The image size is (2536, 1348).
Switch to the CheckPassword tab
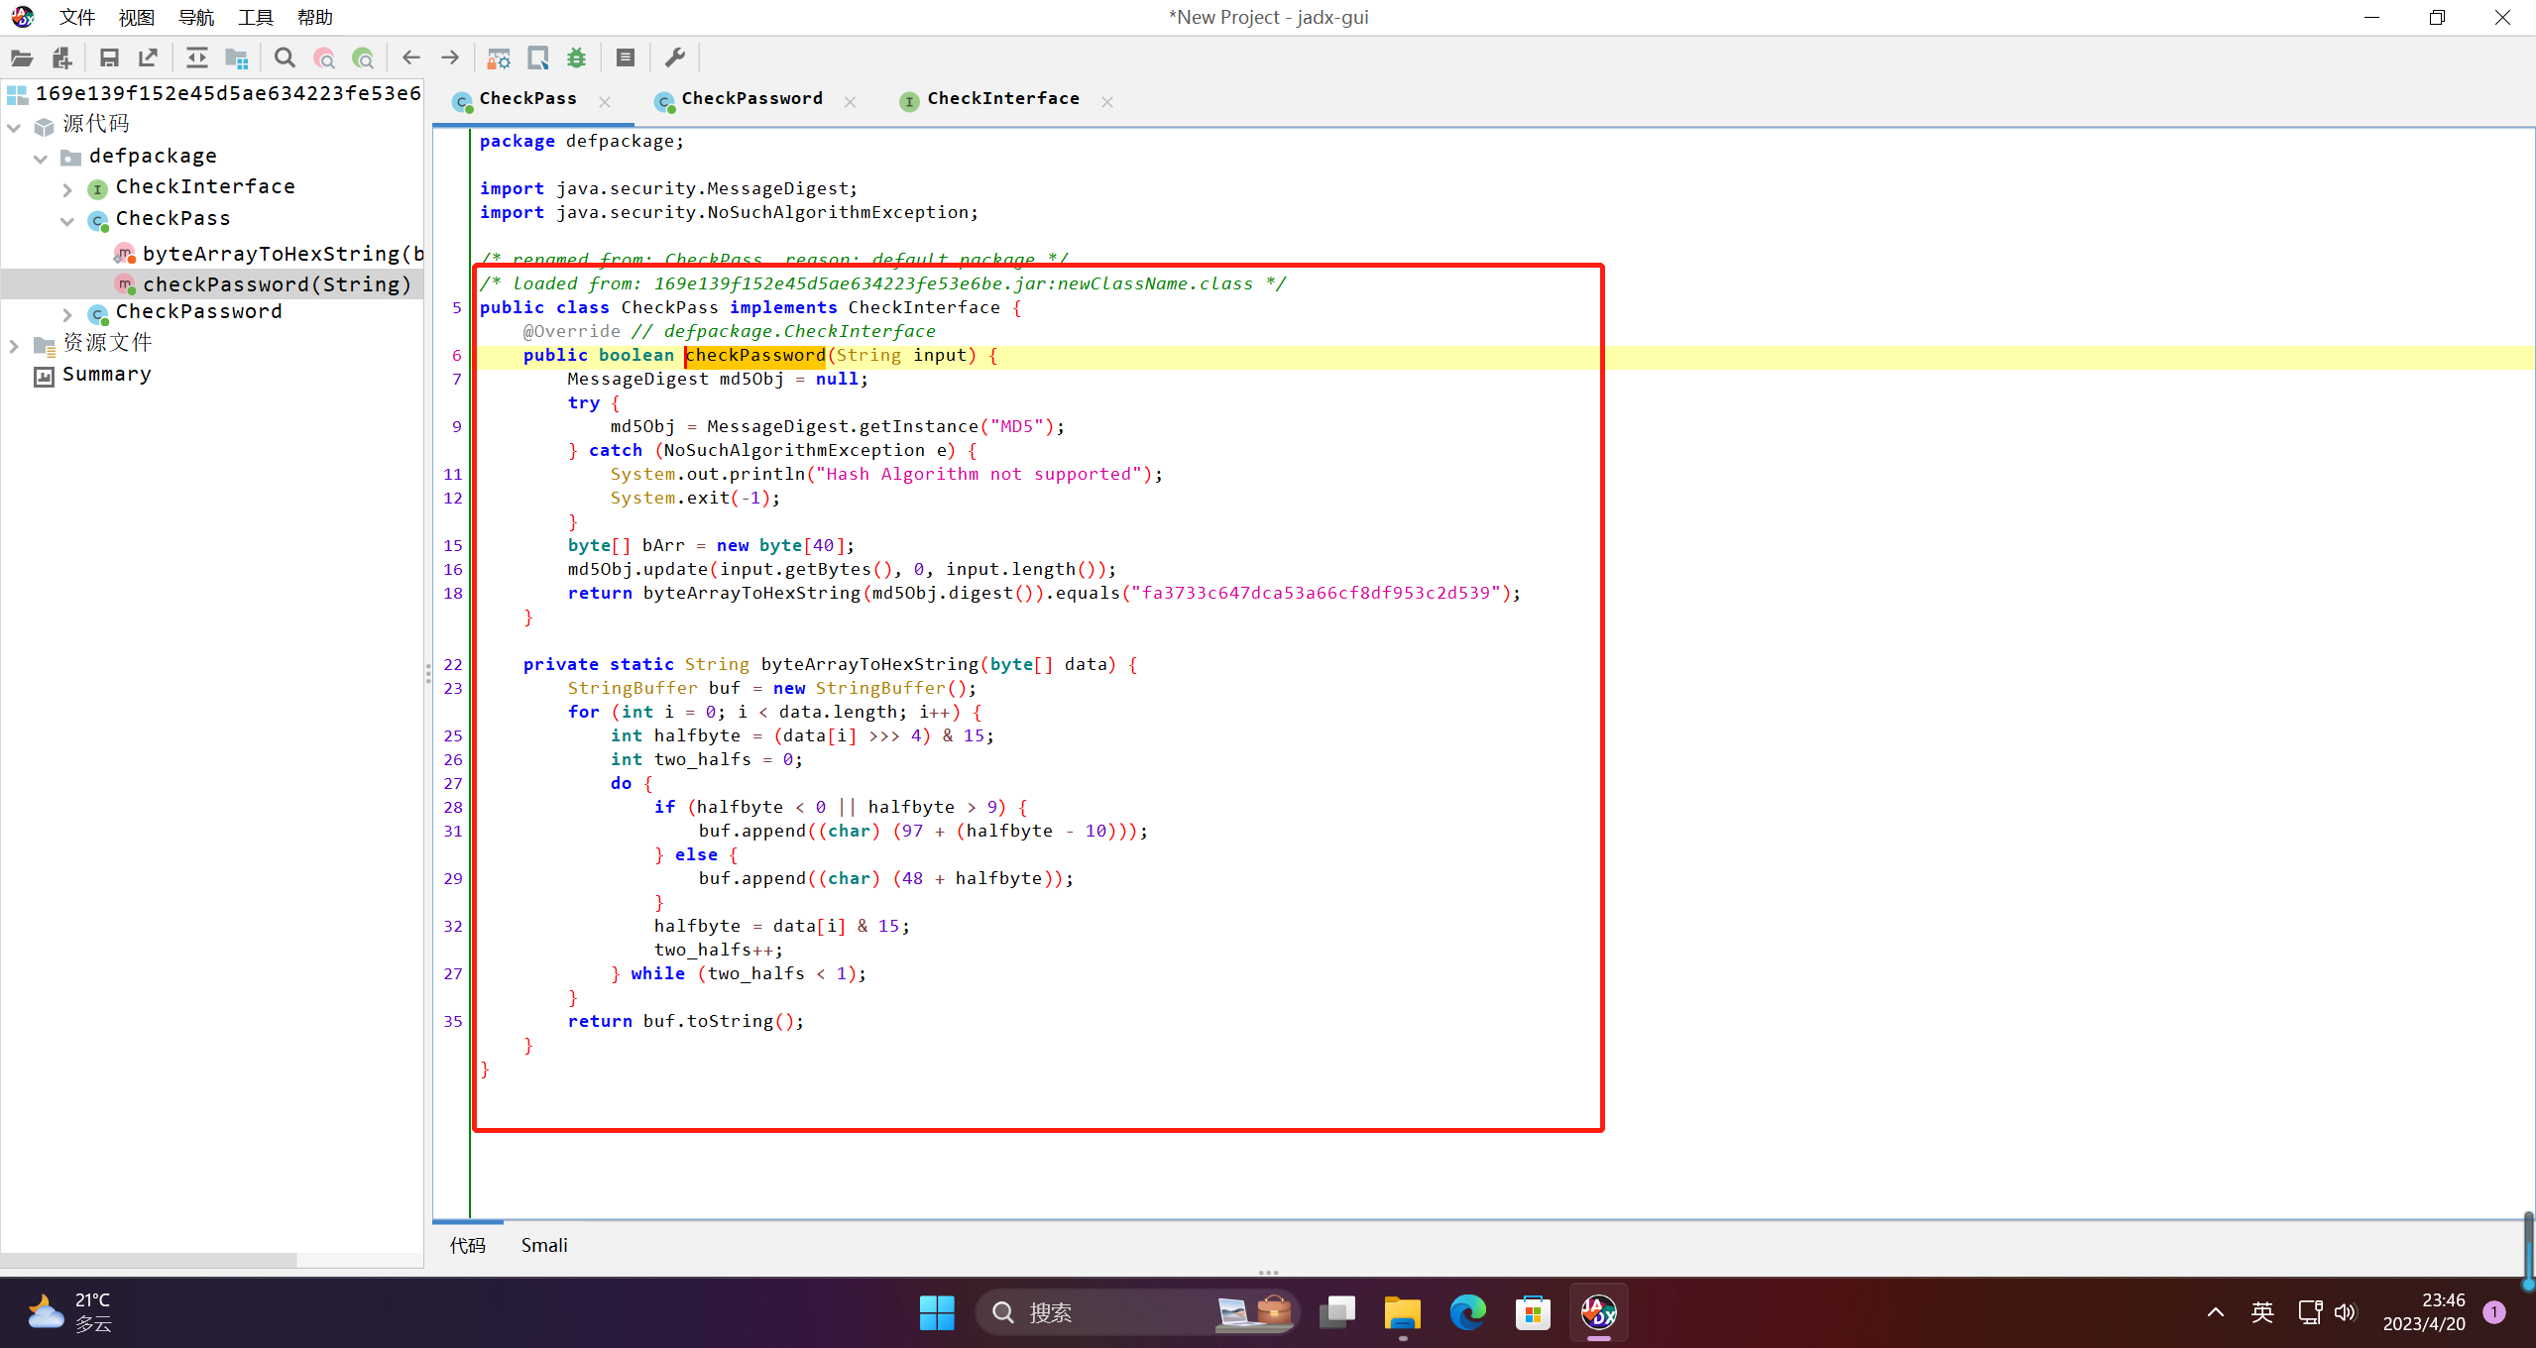pyautogui.click(x=751, y=99)
